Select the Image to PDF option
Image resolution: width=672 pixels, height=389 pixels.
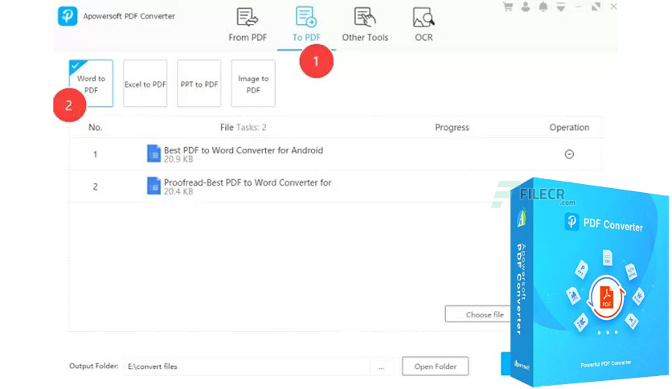pyautogui.click(x=253, y=84)
